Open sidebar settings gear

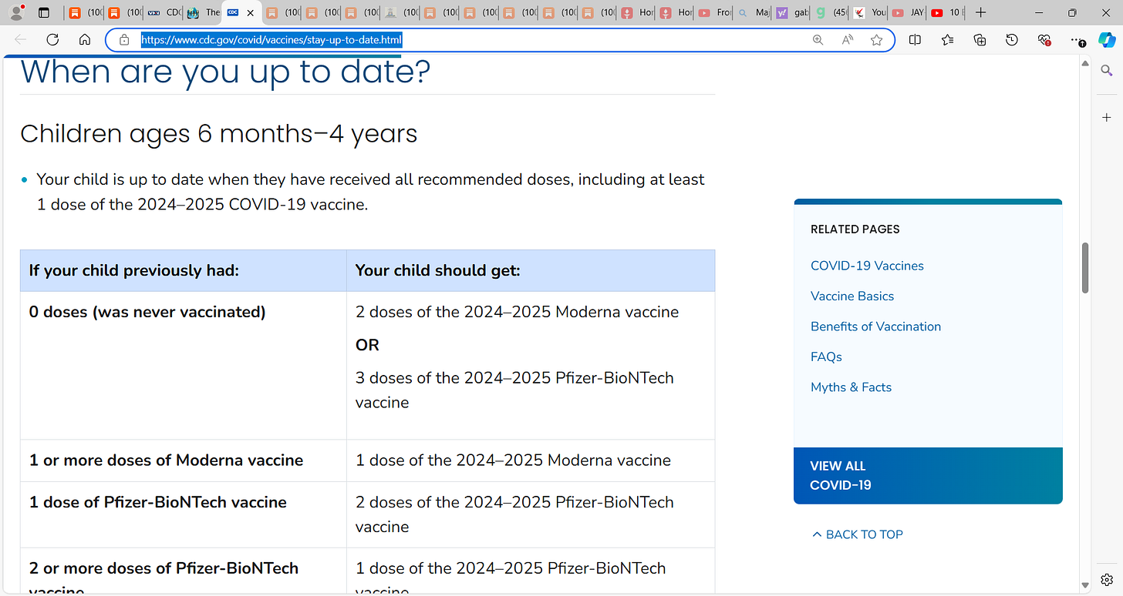(1106, 581)
